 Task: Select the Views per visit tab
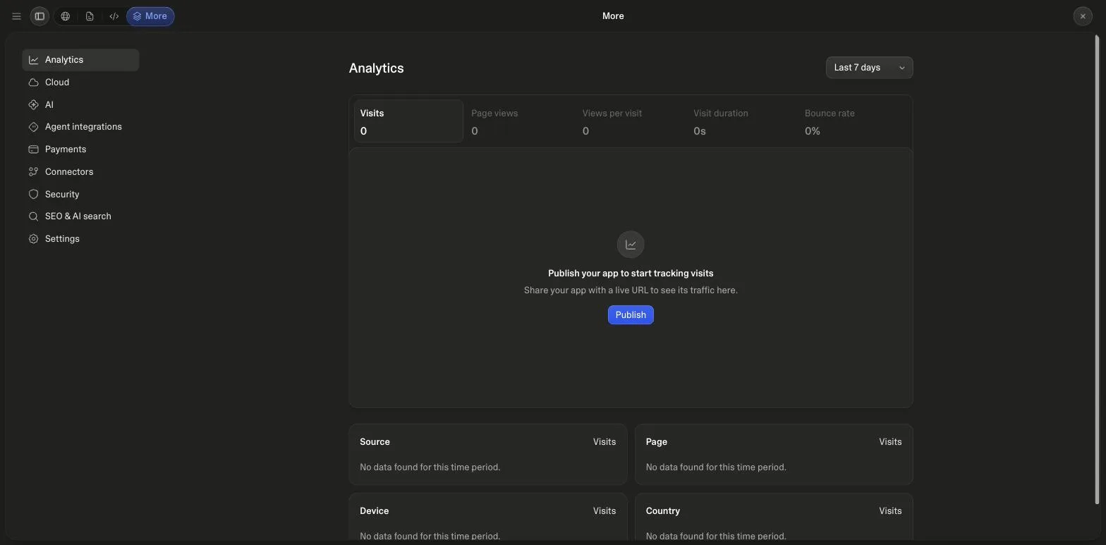click(x=631, y=121)
